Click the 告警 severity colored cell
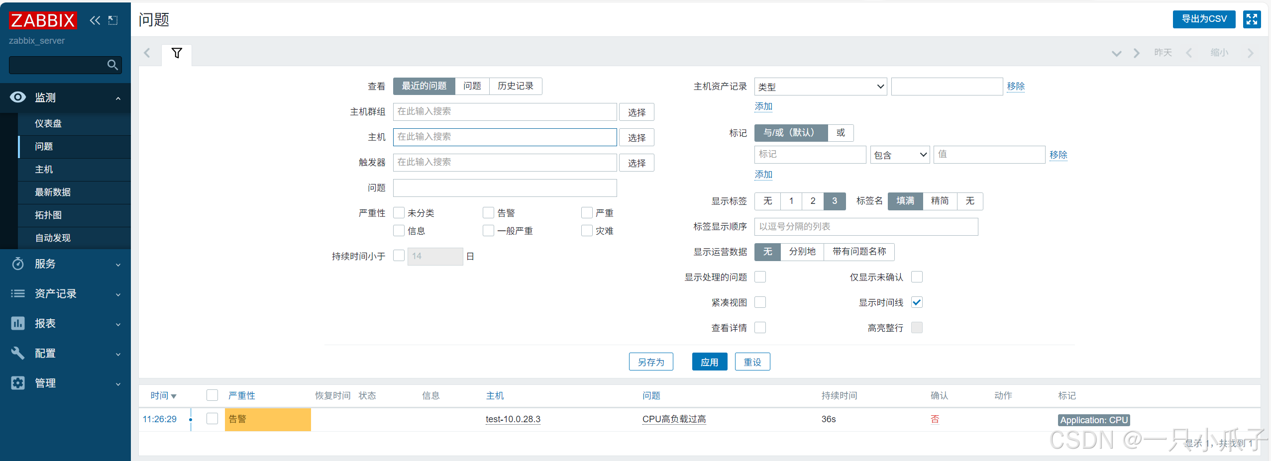Image resolution: width=1271 pixels, height=461 pixels. 268,419
